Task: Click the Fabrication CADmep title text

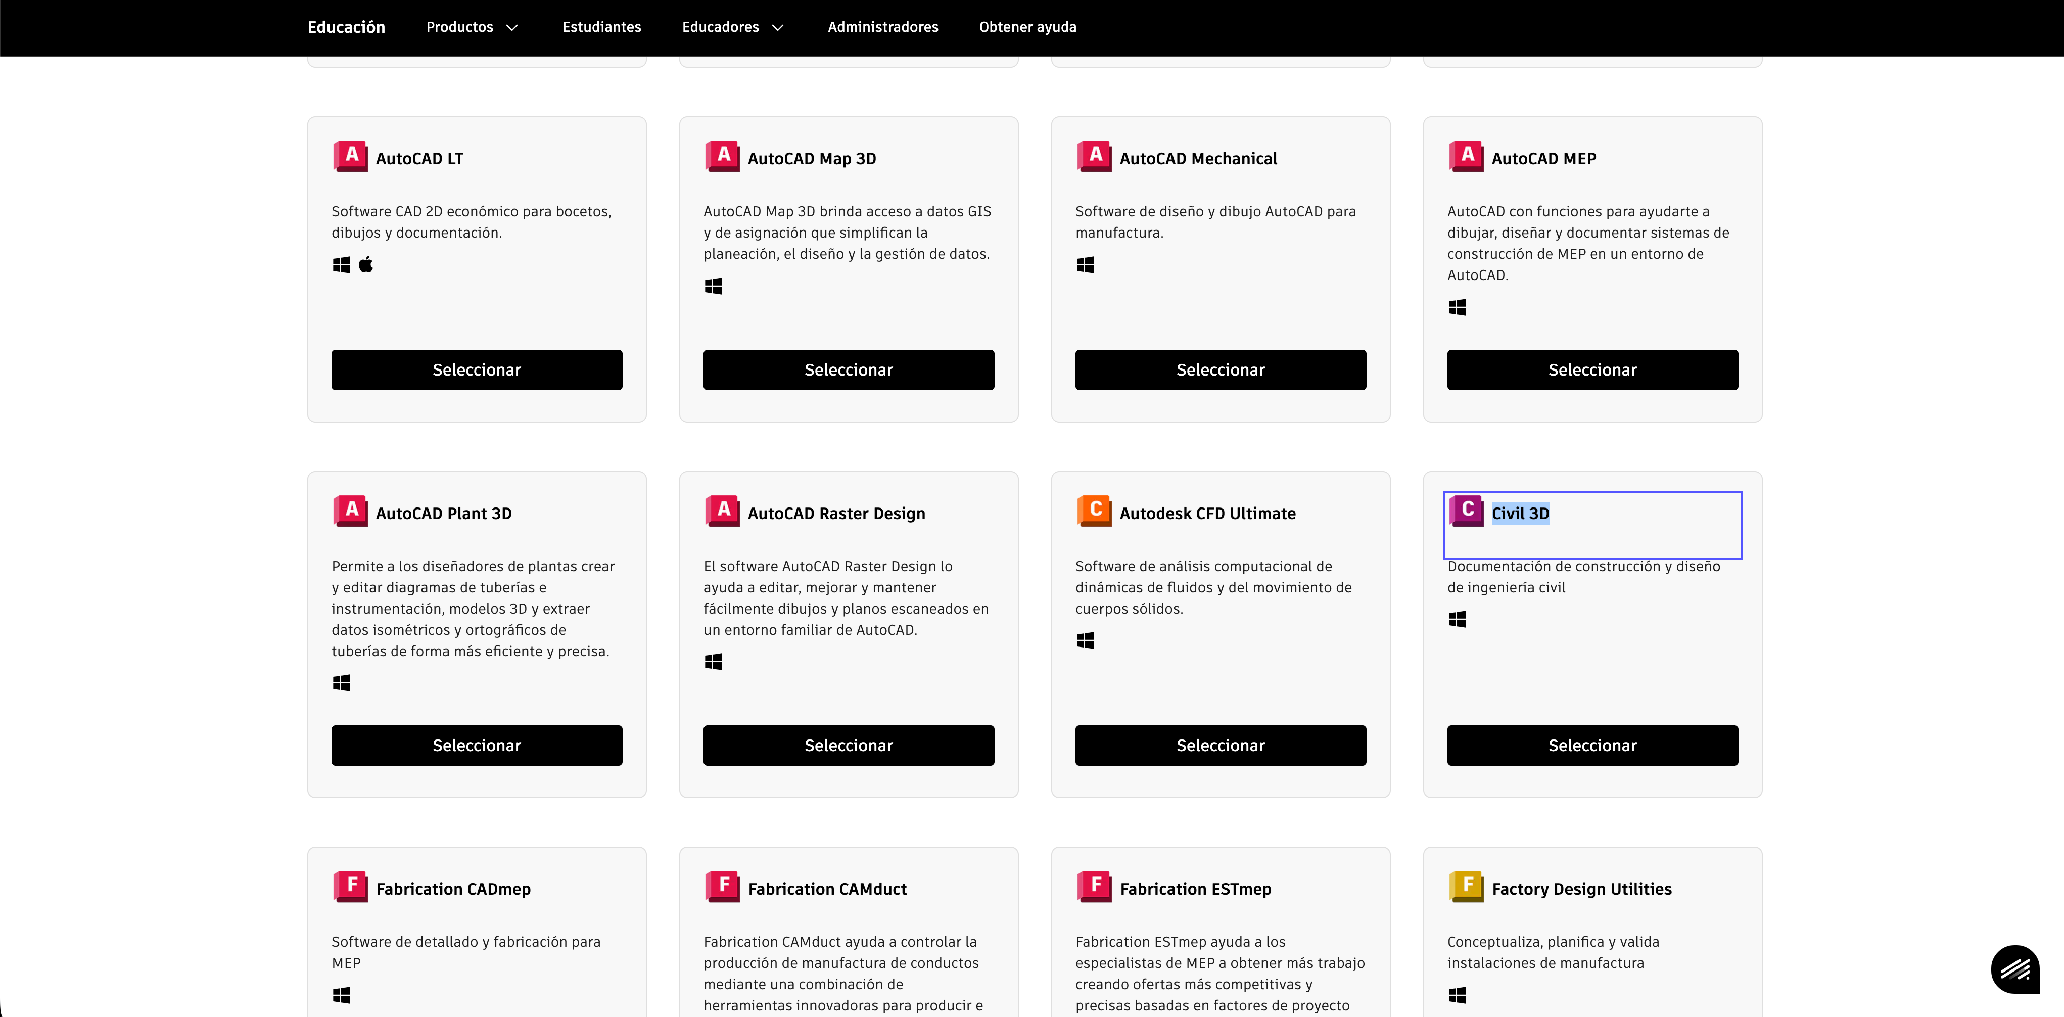Action: click(x=453, y=889)
